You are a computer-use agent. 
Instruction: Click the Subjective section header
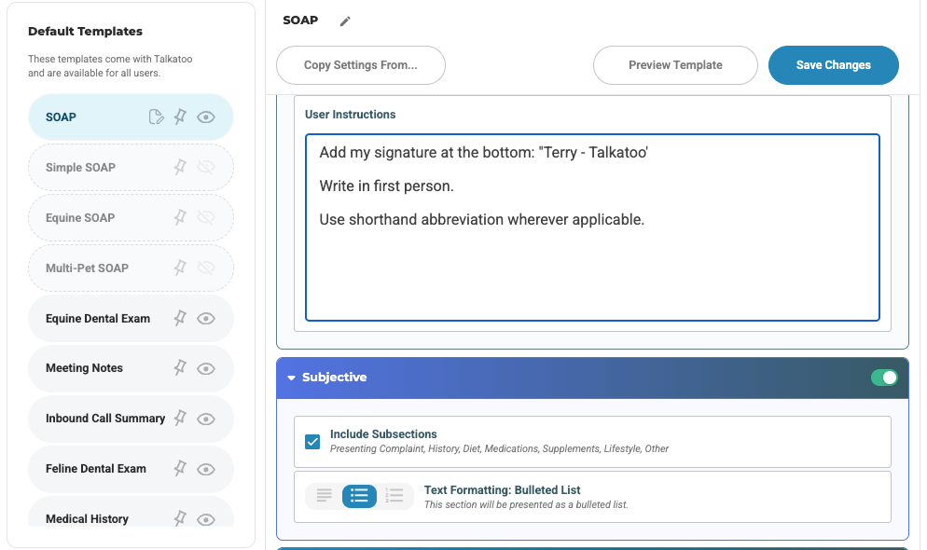point(592,378)
